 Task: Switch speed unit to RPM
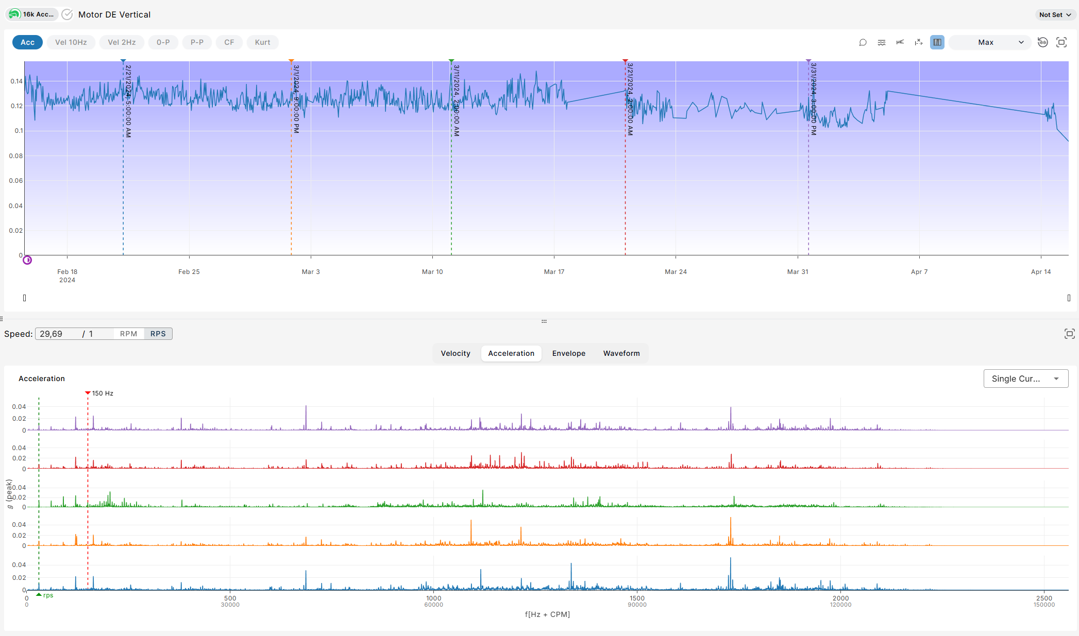coord(128,334)
